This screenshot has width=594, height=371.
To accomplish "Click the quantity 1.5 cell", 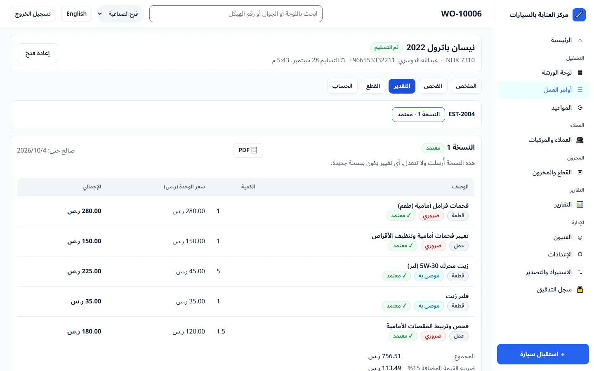I will pyautogui.click(x=221, y=331).
